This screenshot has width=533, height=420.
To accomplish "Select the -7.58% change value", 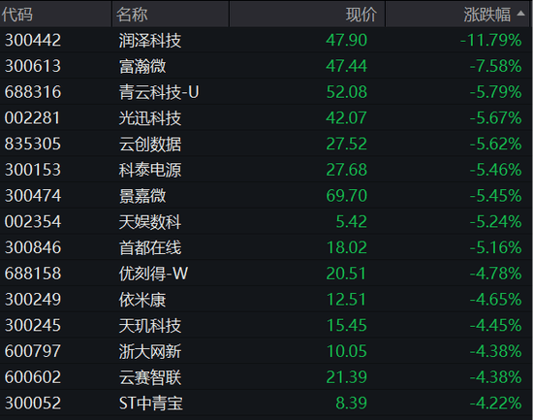I will click(495, 66).
